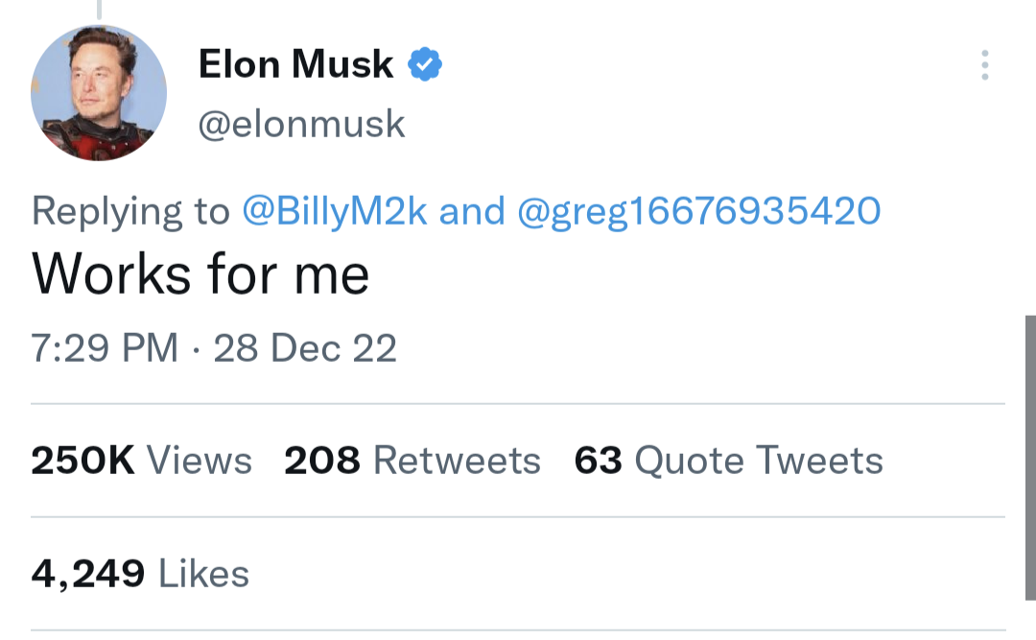Open the @greg16676935420 profile mention
The width and height of the screenshot is (1036, 640).
pos(698,211)
